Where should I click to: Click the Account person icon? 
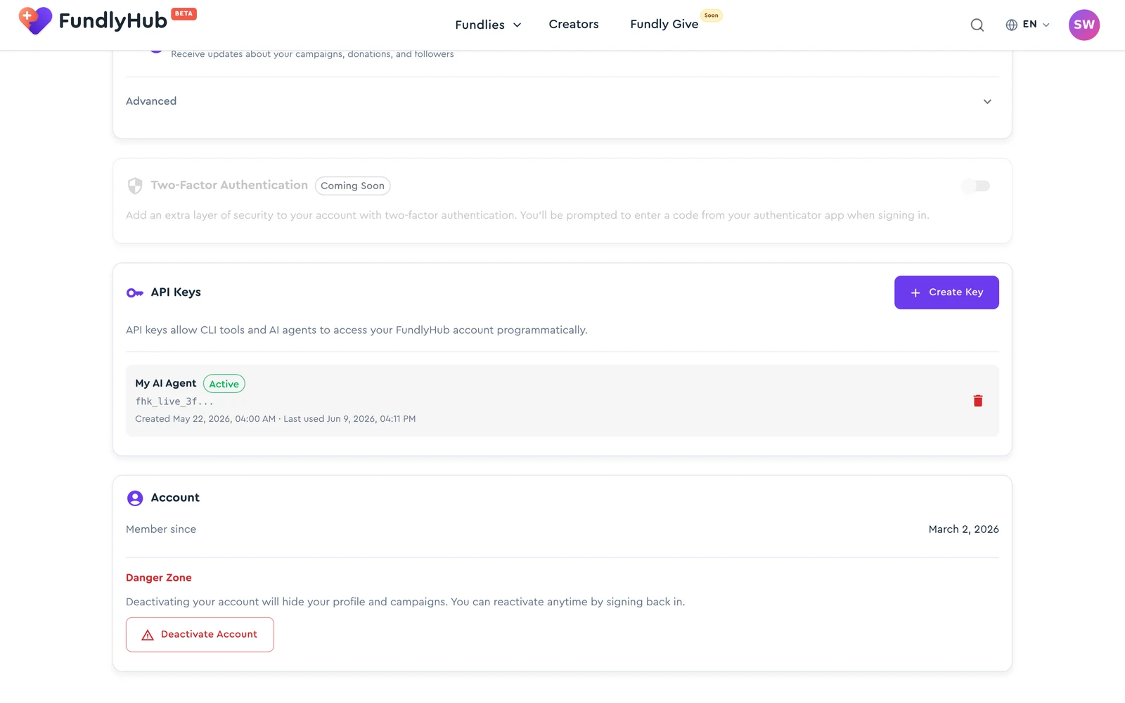(x=135, y=498)
